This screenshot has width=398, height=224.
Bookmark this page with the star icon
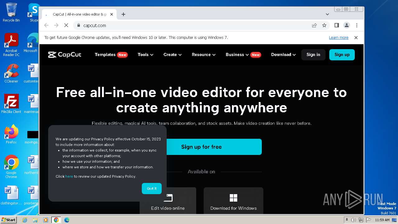click(x=324, y=26)
